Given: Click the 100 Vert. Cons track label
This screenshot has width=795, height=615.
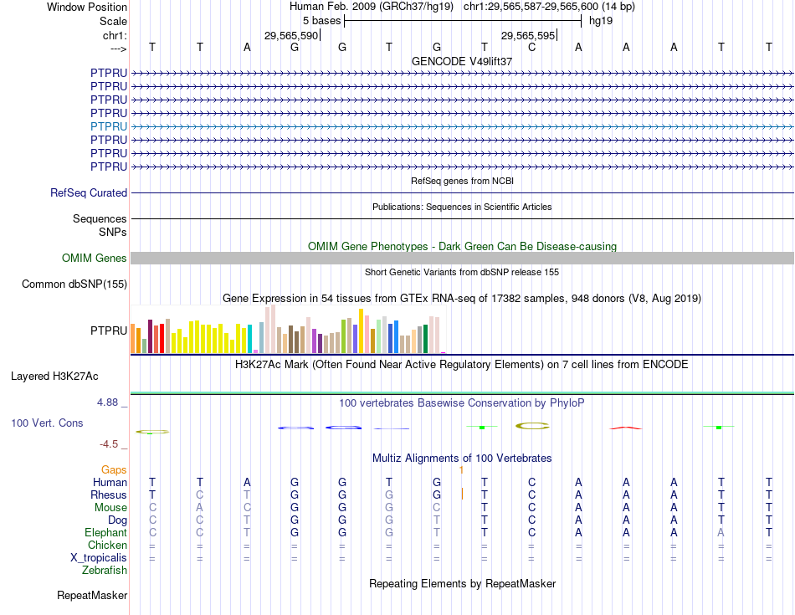Looking at the screenshot, I should click(x=47, y=423).
